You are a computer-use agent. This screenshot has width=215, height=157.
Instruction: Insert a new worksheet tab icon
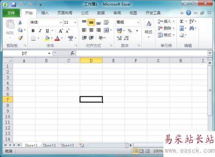click(82, 145)
